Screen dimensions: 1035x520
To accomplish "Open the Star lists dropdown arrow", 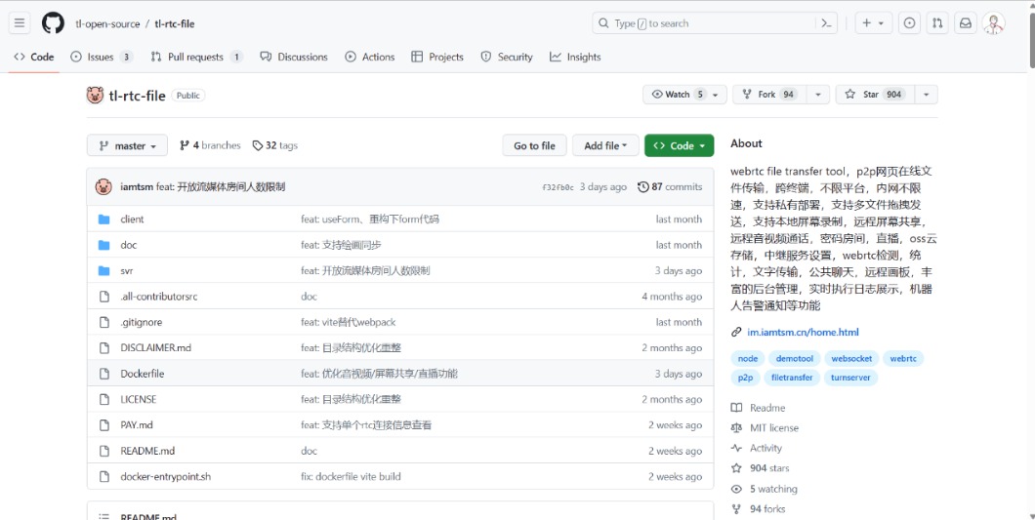I will click(x=926, y=95).
